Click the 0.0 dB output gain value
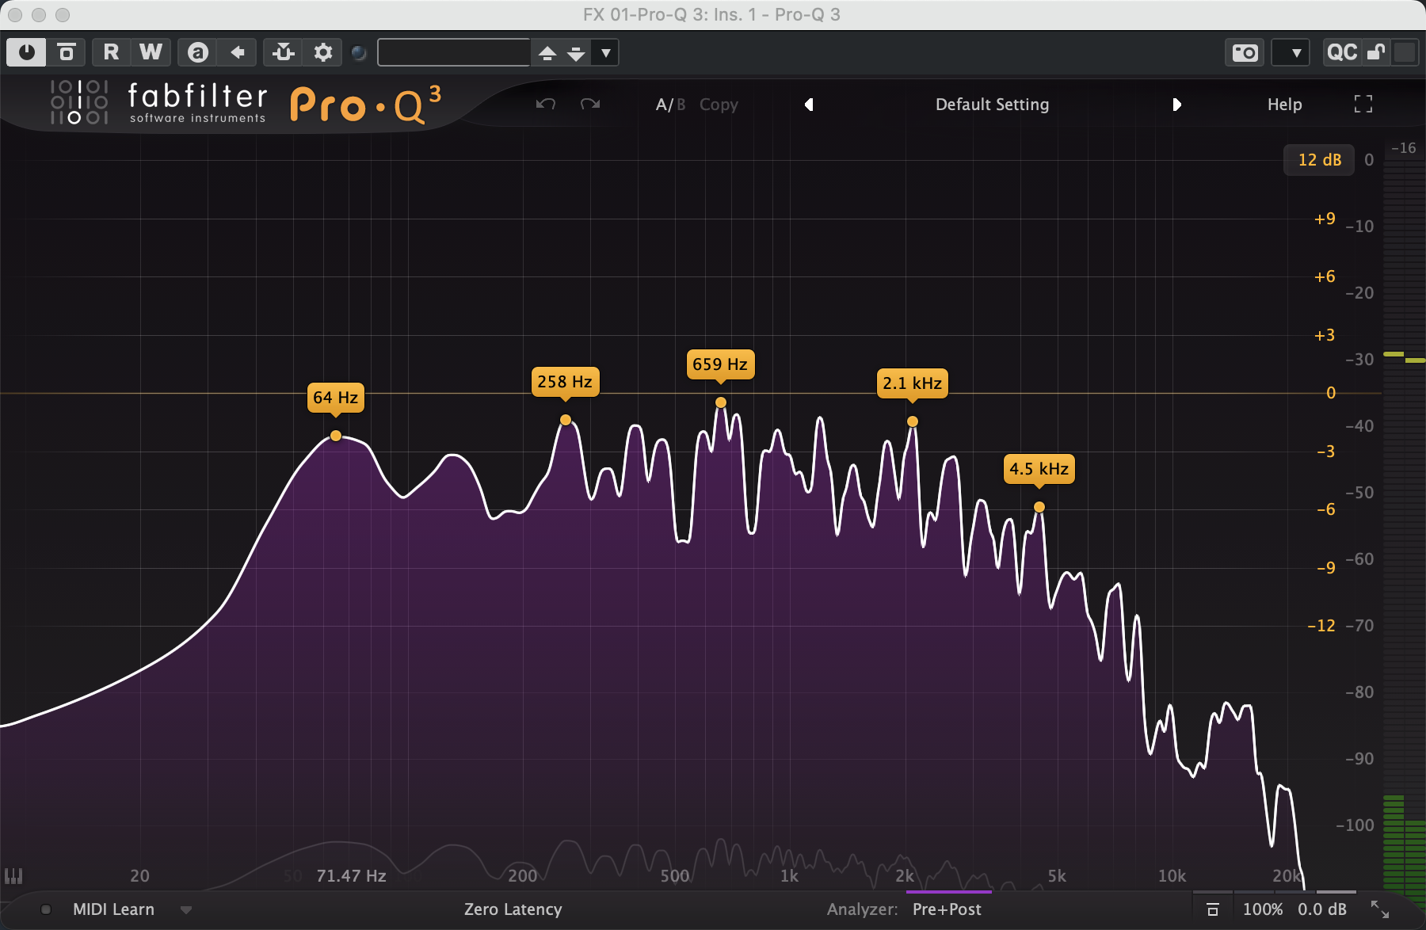This screenshot has height=930, width=1426. (1322, 909)
